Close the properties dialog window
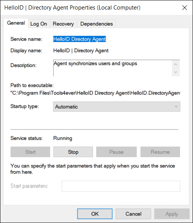The image size is (193, 223). click(185, 8)
